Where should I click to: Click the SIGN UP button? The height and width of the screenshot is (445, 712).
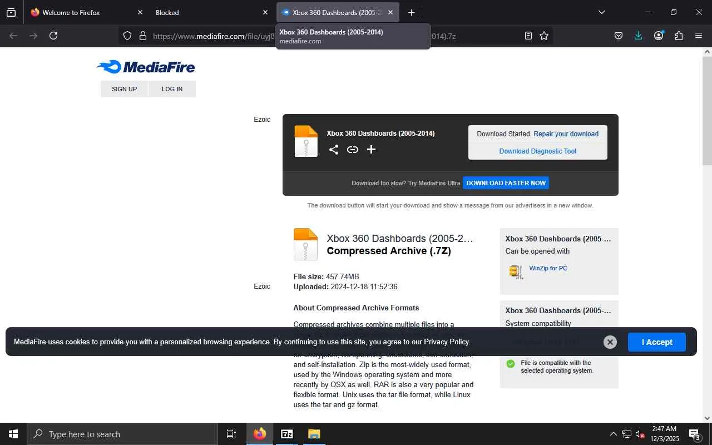click(124, 89)
